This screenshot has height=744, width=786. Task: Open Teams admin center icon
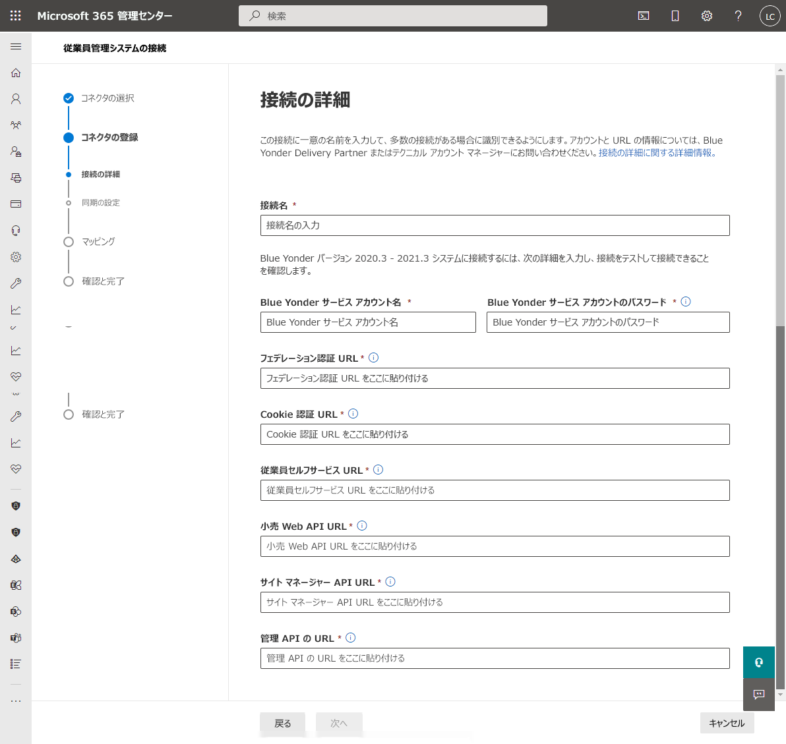coord(16,638)
